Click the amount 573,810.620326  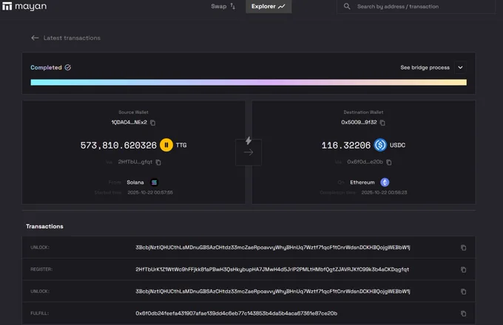click(118, 146)
